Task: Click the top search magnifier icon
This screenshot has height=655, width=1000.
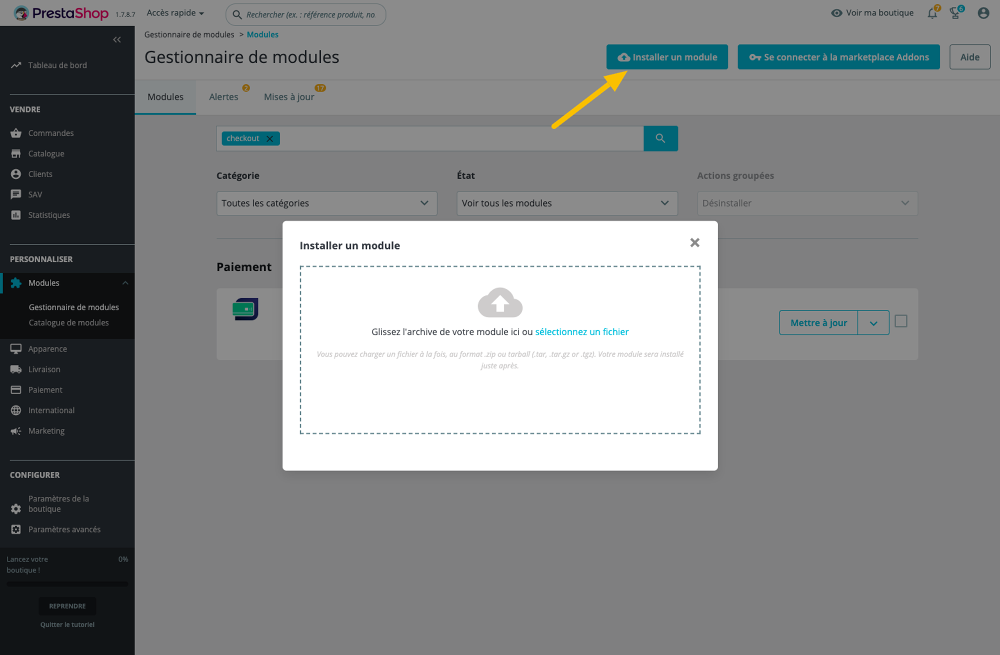Action: click(x=237, y=14)
